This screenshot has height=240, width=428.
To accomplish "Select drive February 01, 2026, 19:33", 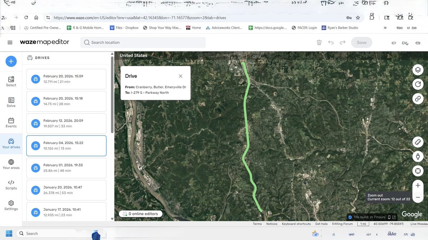I will click(x=66, y=168).
